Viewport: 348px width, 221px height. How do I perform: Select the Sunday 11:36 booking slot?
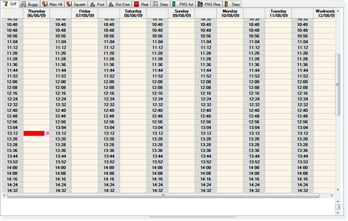coord(182,65)
